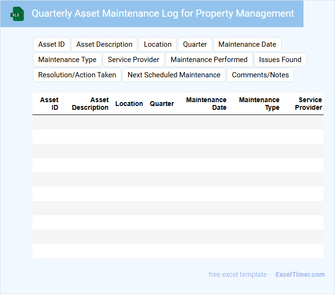The image size is (335, 294).
Task: Click the Quarterly Asset Maintenance Log title
Action: pyautogui.click(x=163, y=13)
